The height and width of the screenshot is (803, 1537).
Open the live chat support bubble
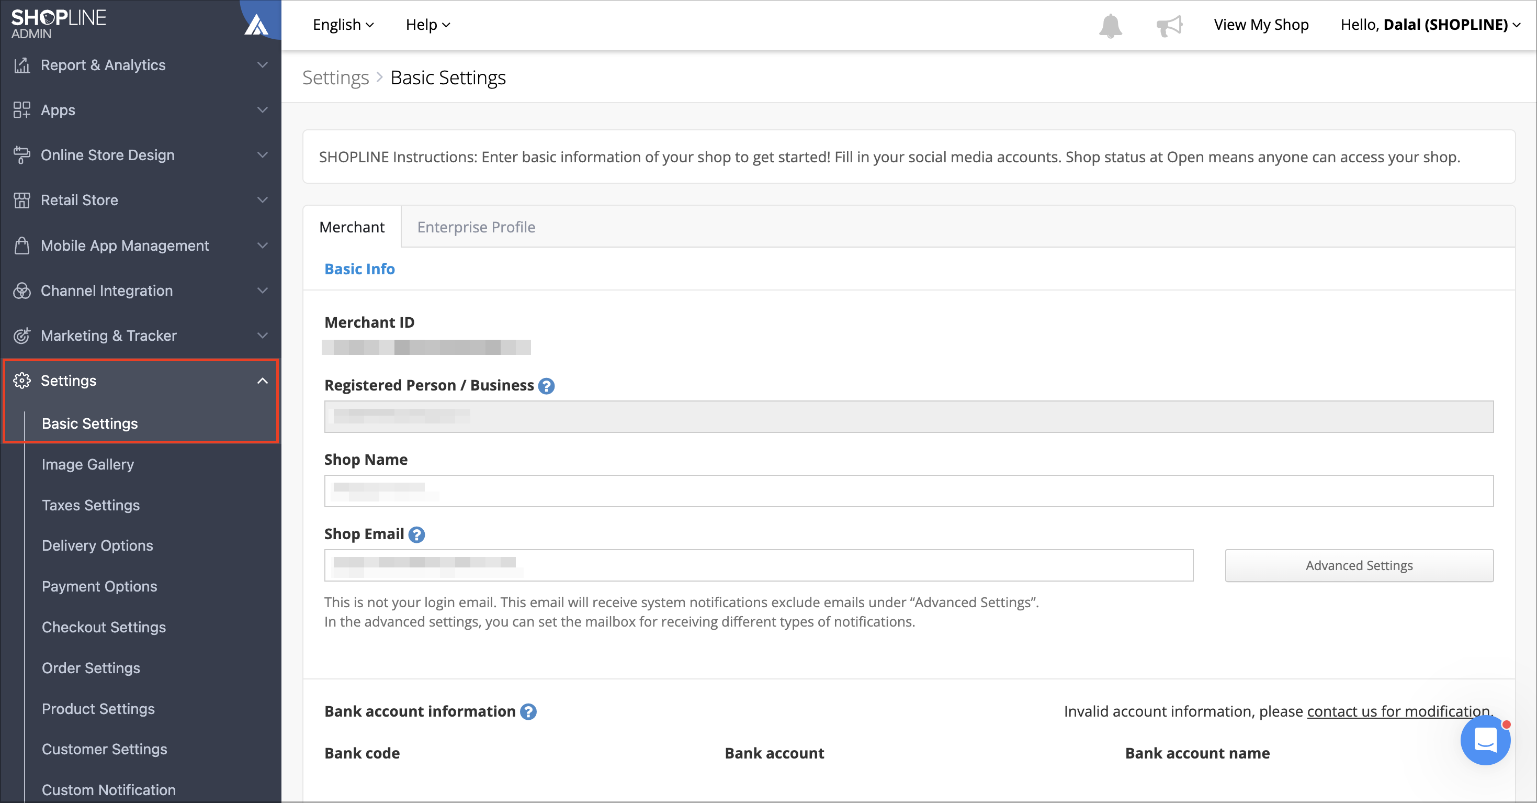coord(1485,741)
